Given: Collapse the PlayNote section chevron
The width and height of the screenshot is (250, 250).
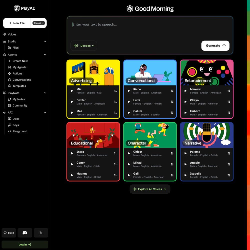Looking at the screenshot, I should [x=45, y=93].
